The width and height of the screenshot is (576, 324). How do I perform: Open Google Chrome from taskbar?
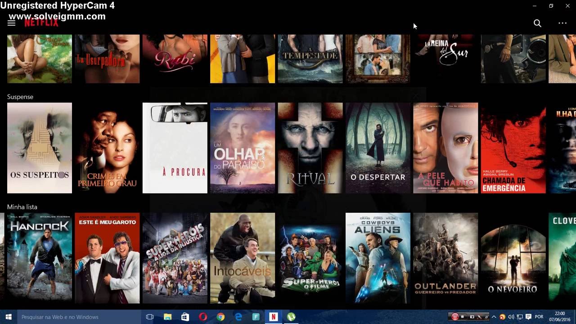point(220,317)
